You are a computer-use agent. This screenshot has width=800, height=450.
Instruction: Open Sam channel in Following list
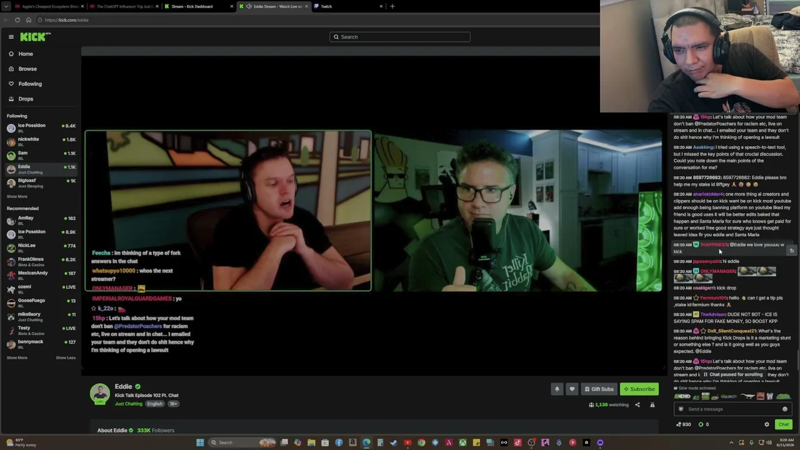41,154
